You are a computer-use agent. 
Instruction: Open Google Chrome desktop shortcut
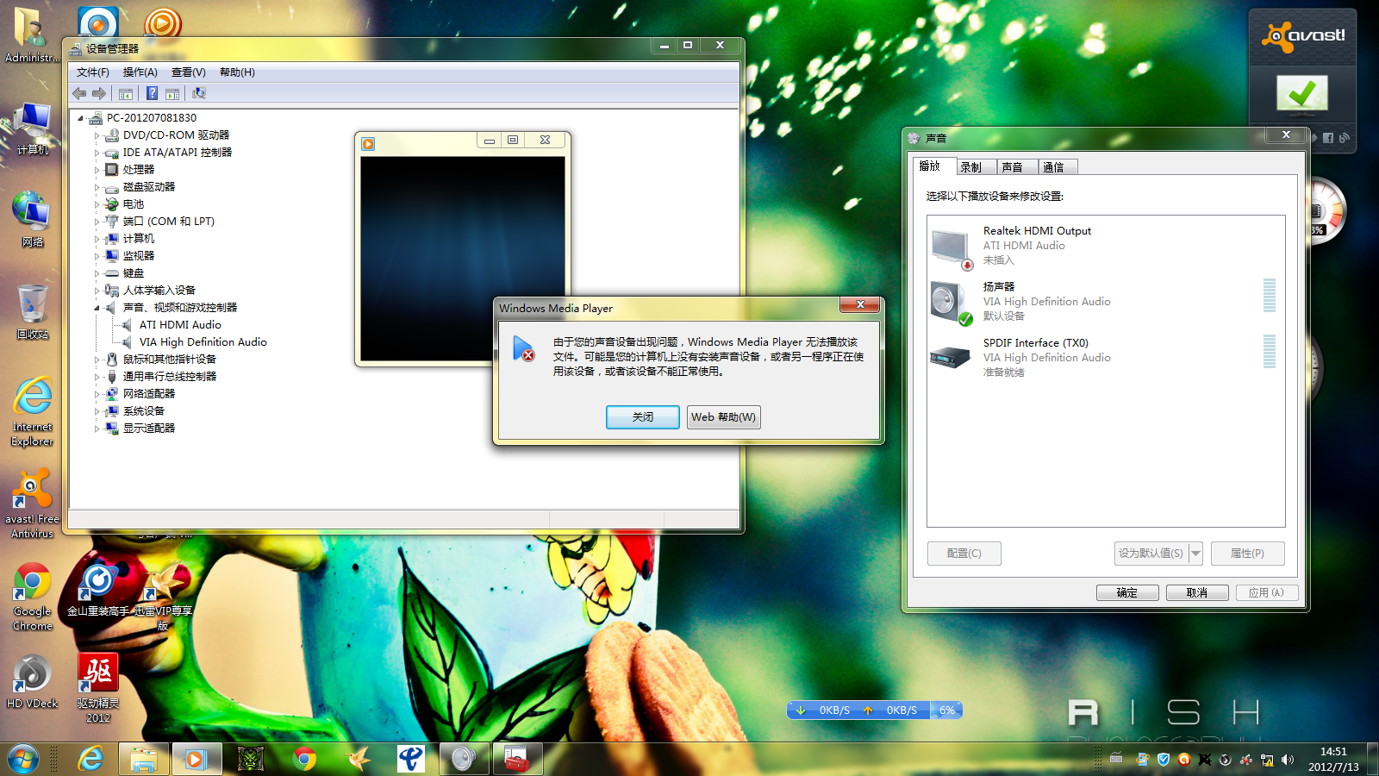[32, 597]
